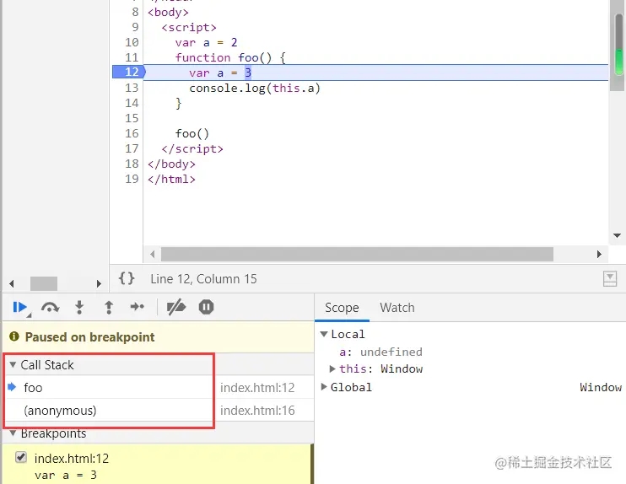The width and height of the screenshot is (626, 484).
Task: Step into next function call
Action: 79,307
